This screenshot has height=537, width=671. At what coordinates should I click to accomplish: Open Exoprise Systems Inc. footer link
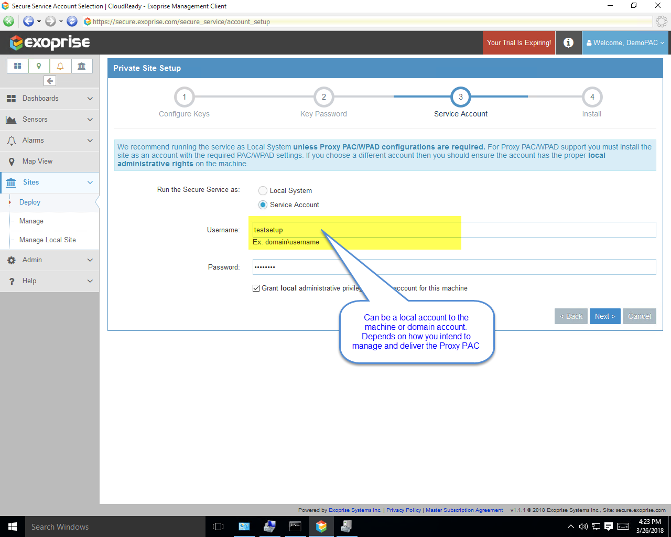pos(355,510)
